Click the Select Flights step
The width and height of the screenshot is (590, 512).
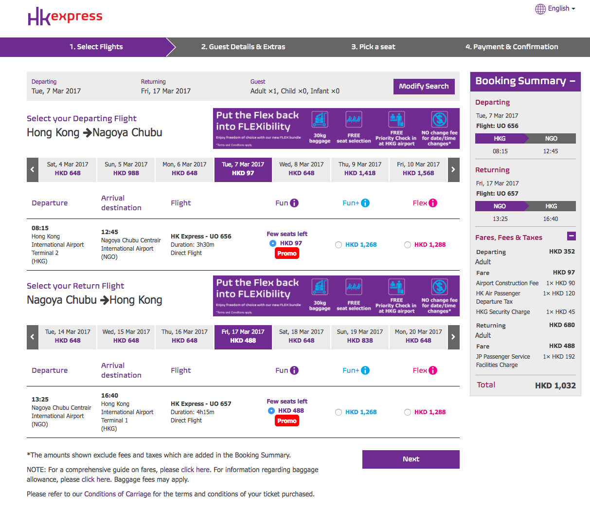click(x=96, y=47)
